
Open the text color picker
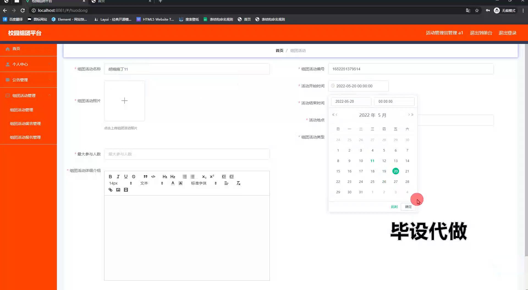click(173, 183)
